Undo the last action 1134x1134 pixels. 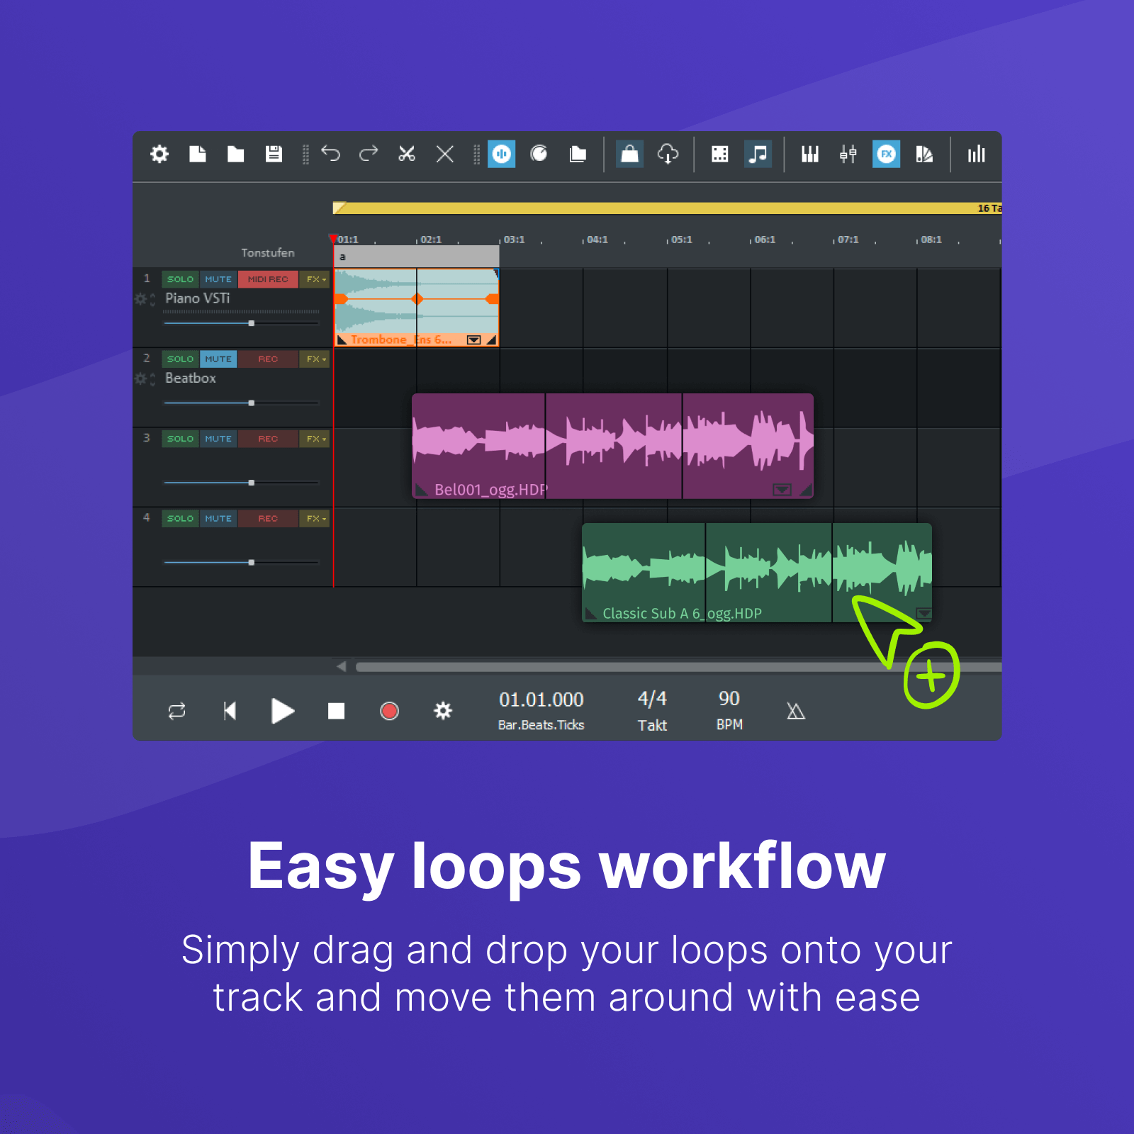(x=330, y=154)
